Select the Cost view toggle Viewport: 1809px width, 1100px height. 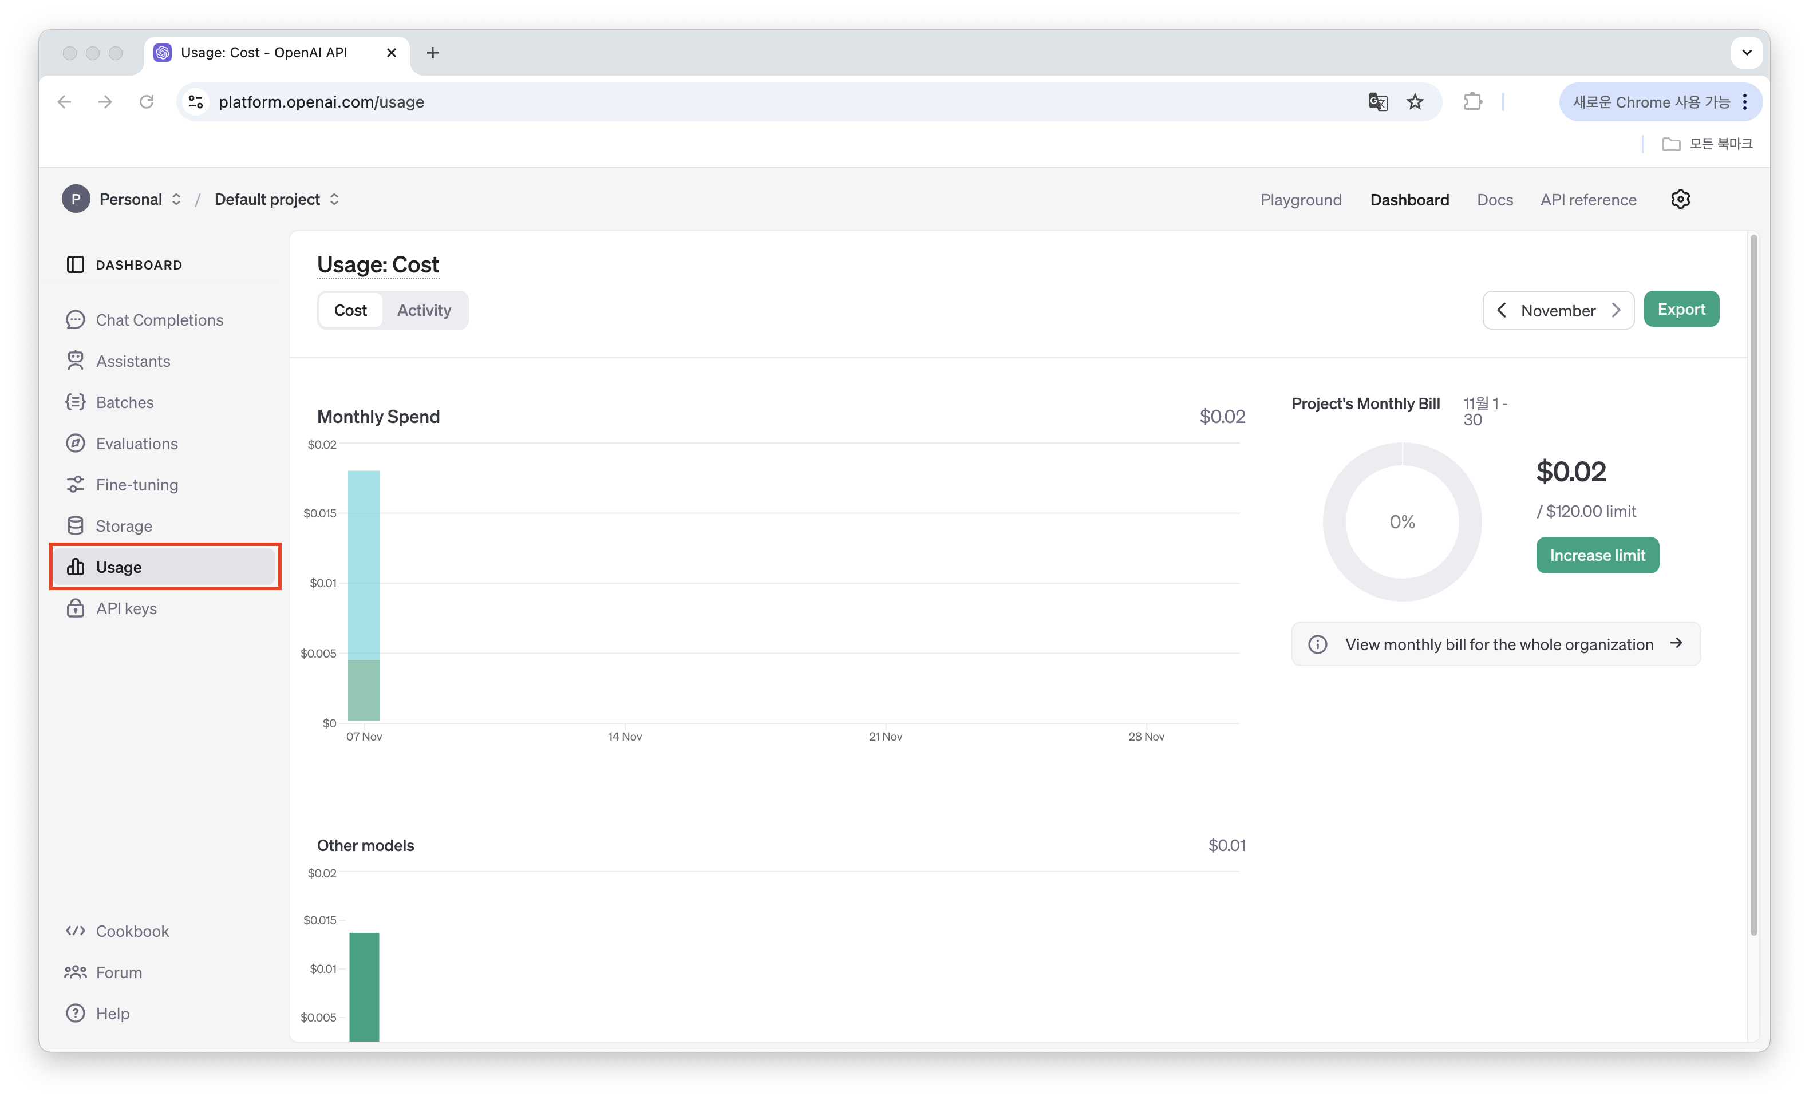(x=350, y=310)
